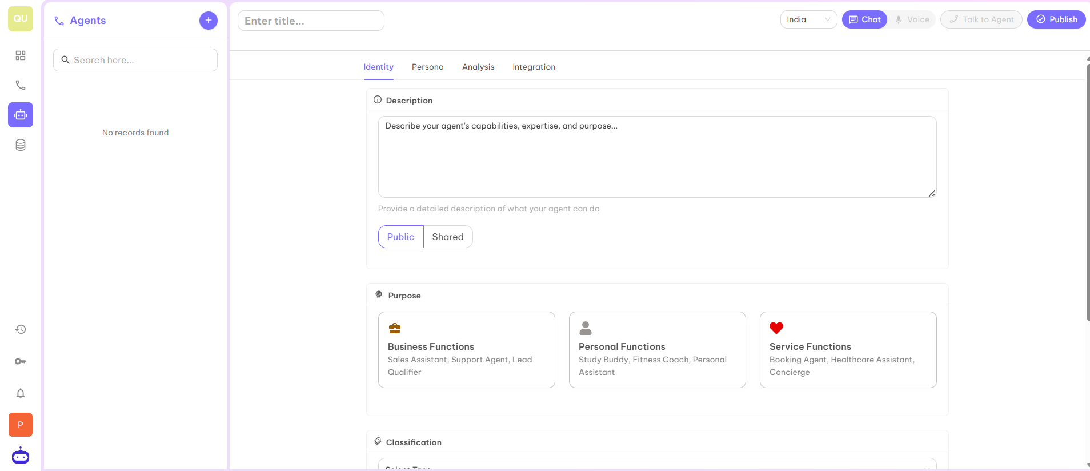Open the phone calls icon in sidebar
The image size is (1090, 471).
point(21,85)
